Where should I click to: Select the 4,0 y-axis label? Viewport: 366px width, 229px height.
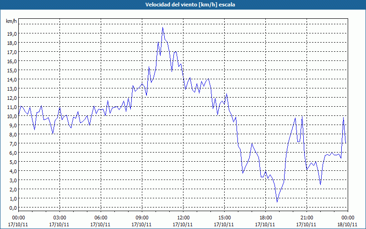tap(13, 171)
